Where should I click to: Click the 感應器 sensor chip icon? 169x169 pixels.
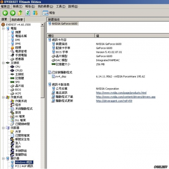coord(12,59)
